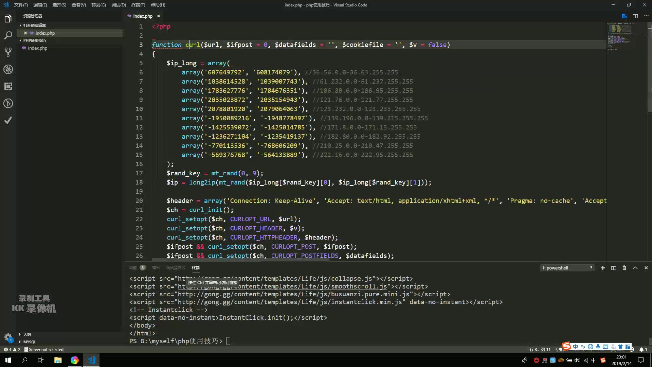Open the Selection (选择) menu

tap(59, 5)
